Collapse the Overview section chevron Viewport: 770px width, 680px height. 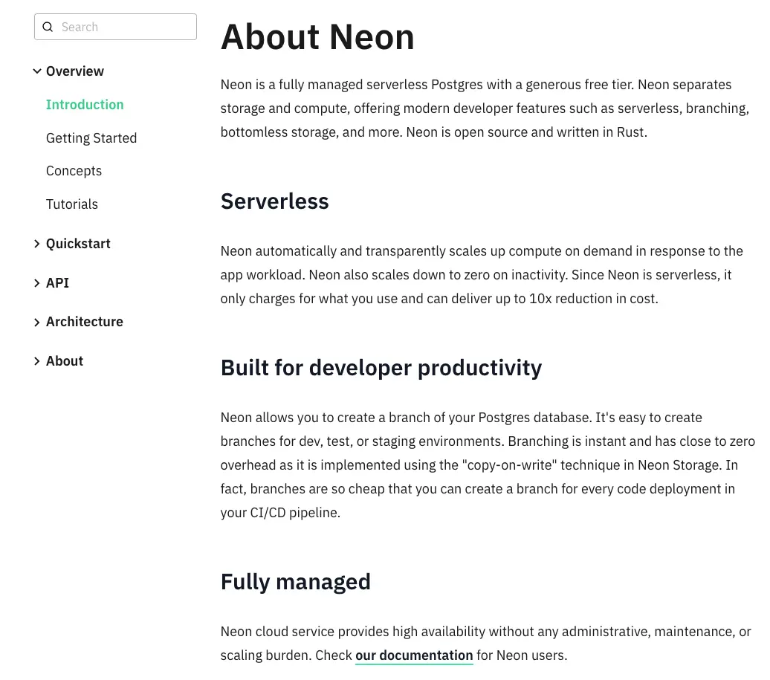36,71
